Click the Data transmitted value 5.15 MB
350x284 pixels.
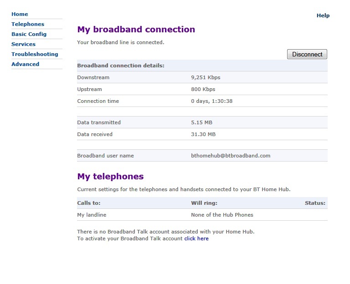pyautogui.click(x=201, y=122)
